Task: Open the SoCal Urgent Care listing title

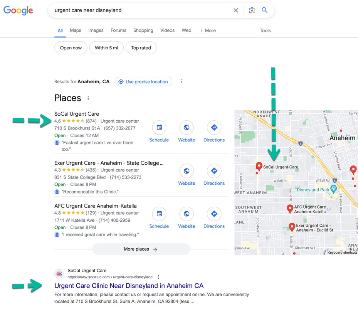Action: [x=77, y=114]
